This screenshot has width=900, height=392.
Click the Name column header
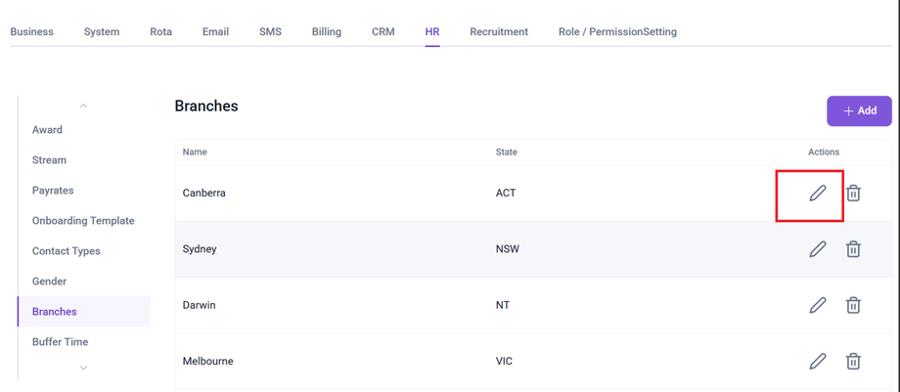tap(195, 152)
